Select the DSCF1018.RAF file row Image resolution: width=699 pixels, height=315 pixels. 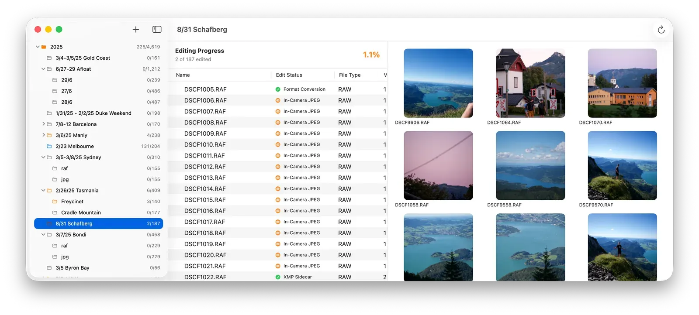[x=278, y=233]
